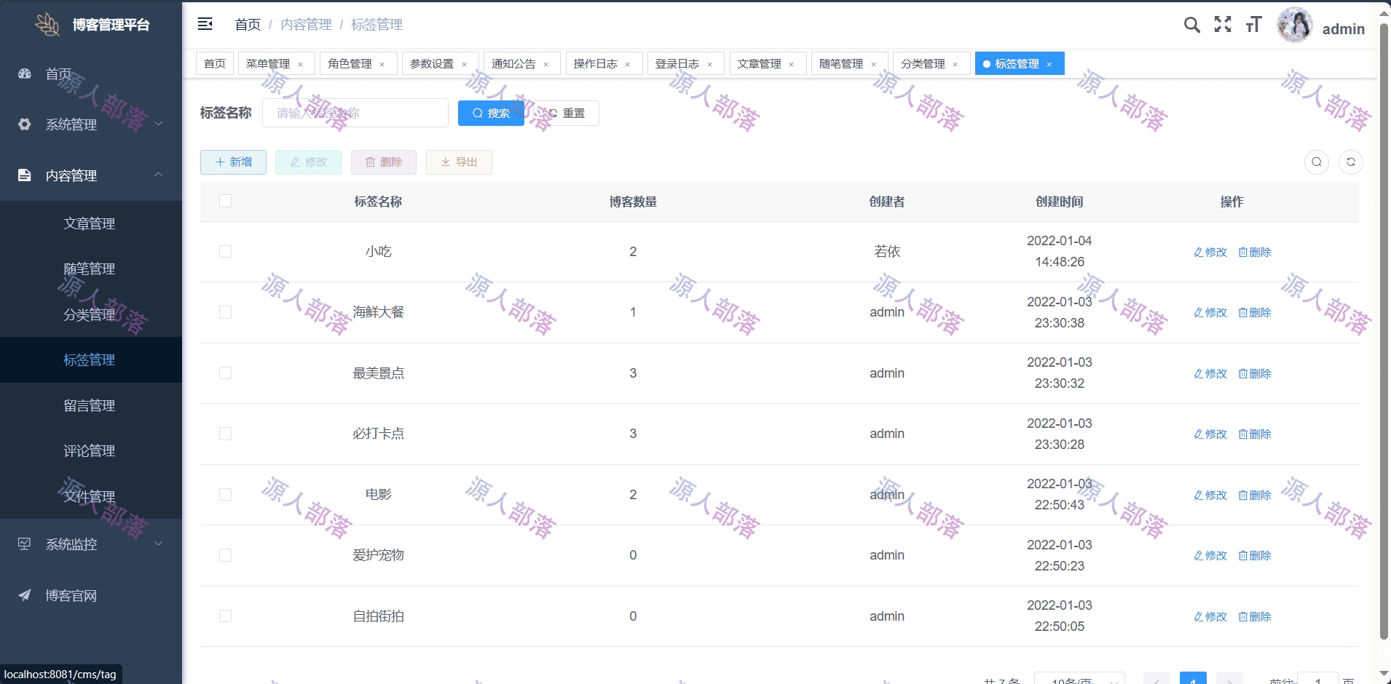The height and width of the screenshot is (684, 1391).
Task: Check the 最美景点 row checkbox
Action: 226,373
